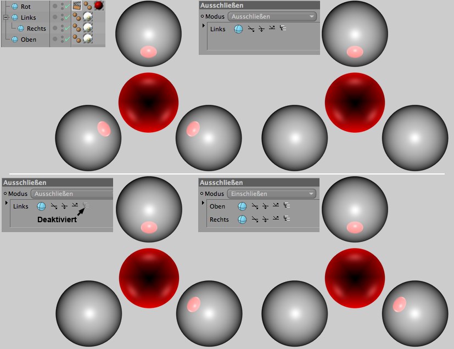Open the top-right Modus dropdown set to Ausschließen
The image size is (454, 349).
click(x=272, y=16)
